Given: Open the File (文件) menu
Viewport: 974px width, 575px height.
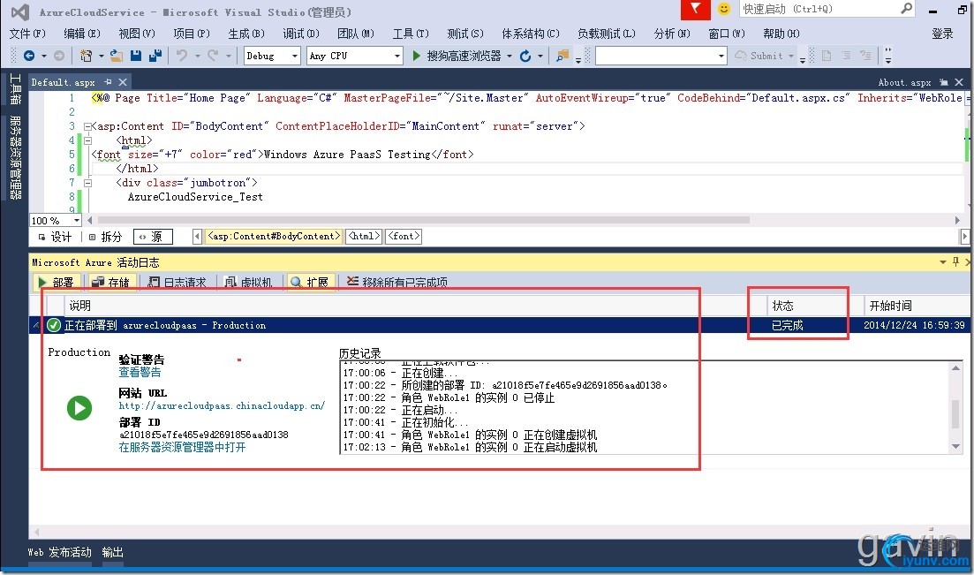Looking at the screenshot, I should (27, 34).
